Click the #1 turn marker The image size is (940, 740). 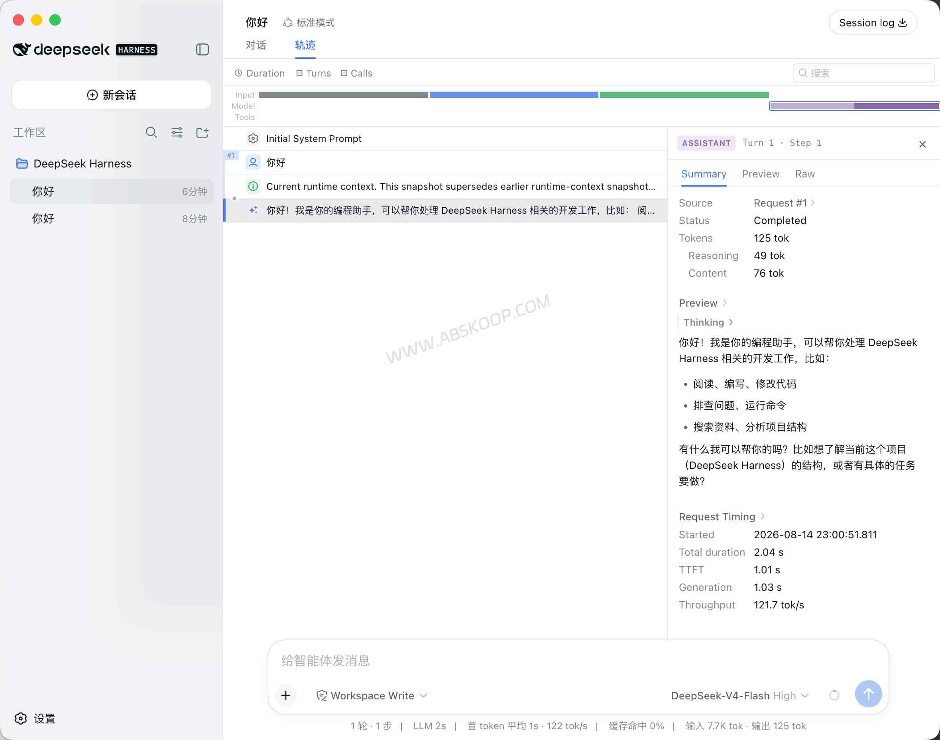tap(231, 155)
